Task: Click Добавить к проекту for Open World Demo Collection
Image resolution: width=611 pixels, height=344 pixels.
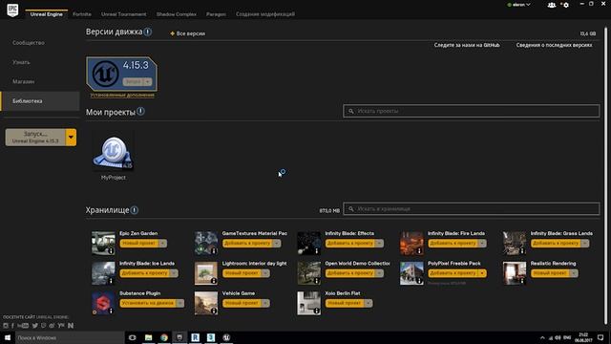Action: click(350, 273)
